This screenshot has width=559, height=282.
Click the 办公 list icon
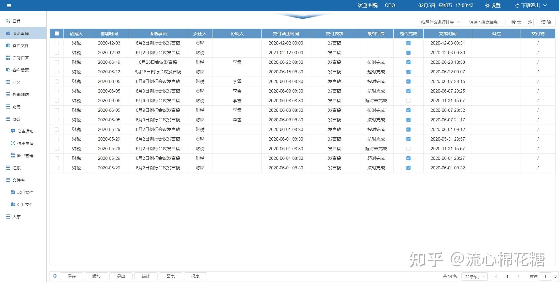pyautogui.click(x=8, y=119)
